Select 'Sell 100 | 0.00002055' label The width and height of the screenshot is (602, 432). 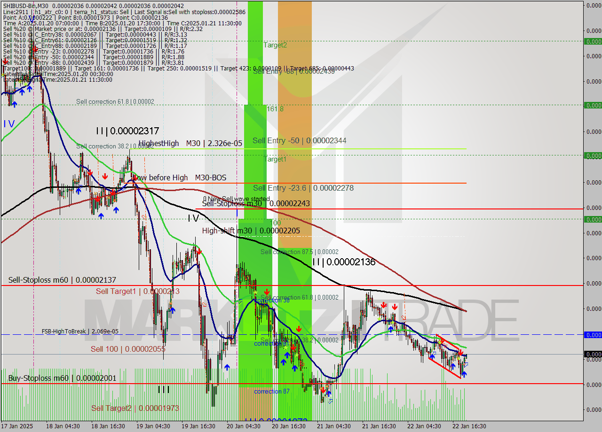click(x=128, y=349)
